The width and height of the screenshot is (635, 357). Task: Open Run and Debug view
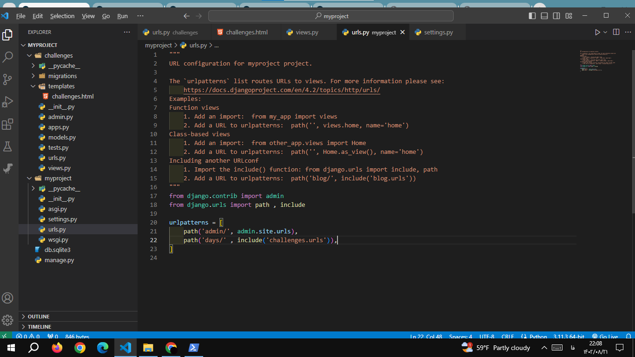pyautogui.click(x=8, y=101)
